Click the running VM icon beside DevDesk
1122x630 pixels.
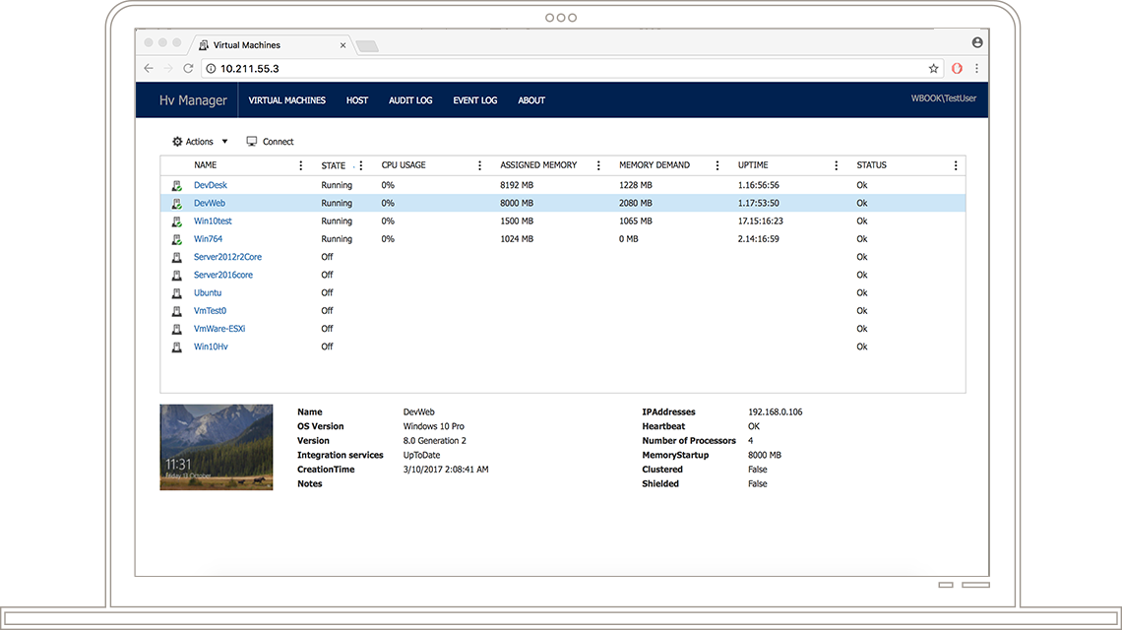coord(178,184)
